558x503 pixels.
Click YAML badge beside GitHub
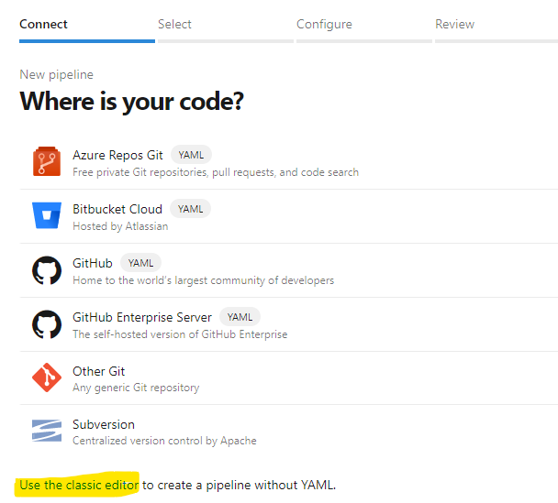(140, 263)
